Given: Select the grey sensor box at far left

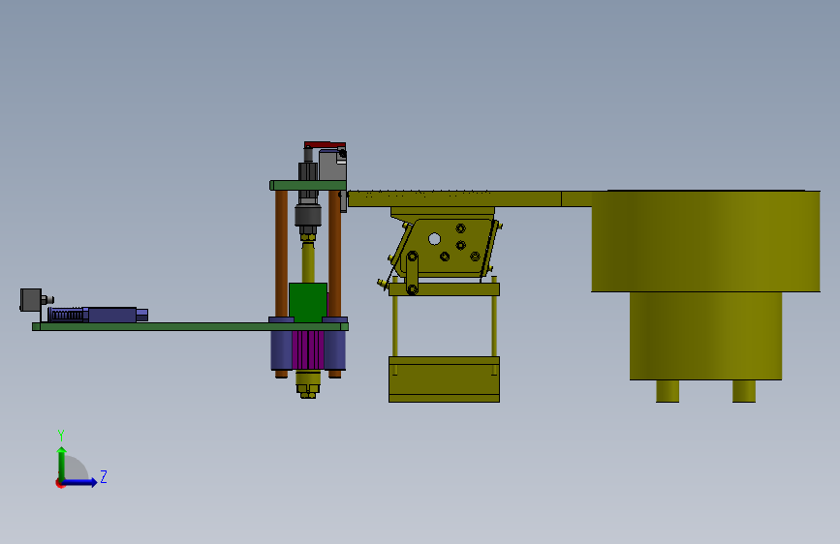Looking at the screenshot, I should point(31,300).
